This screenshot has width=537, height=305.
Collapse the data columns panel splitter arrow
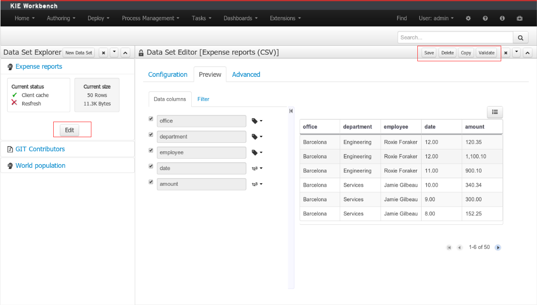tap(291, 111)
